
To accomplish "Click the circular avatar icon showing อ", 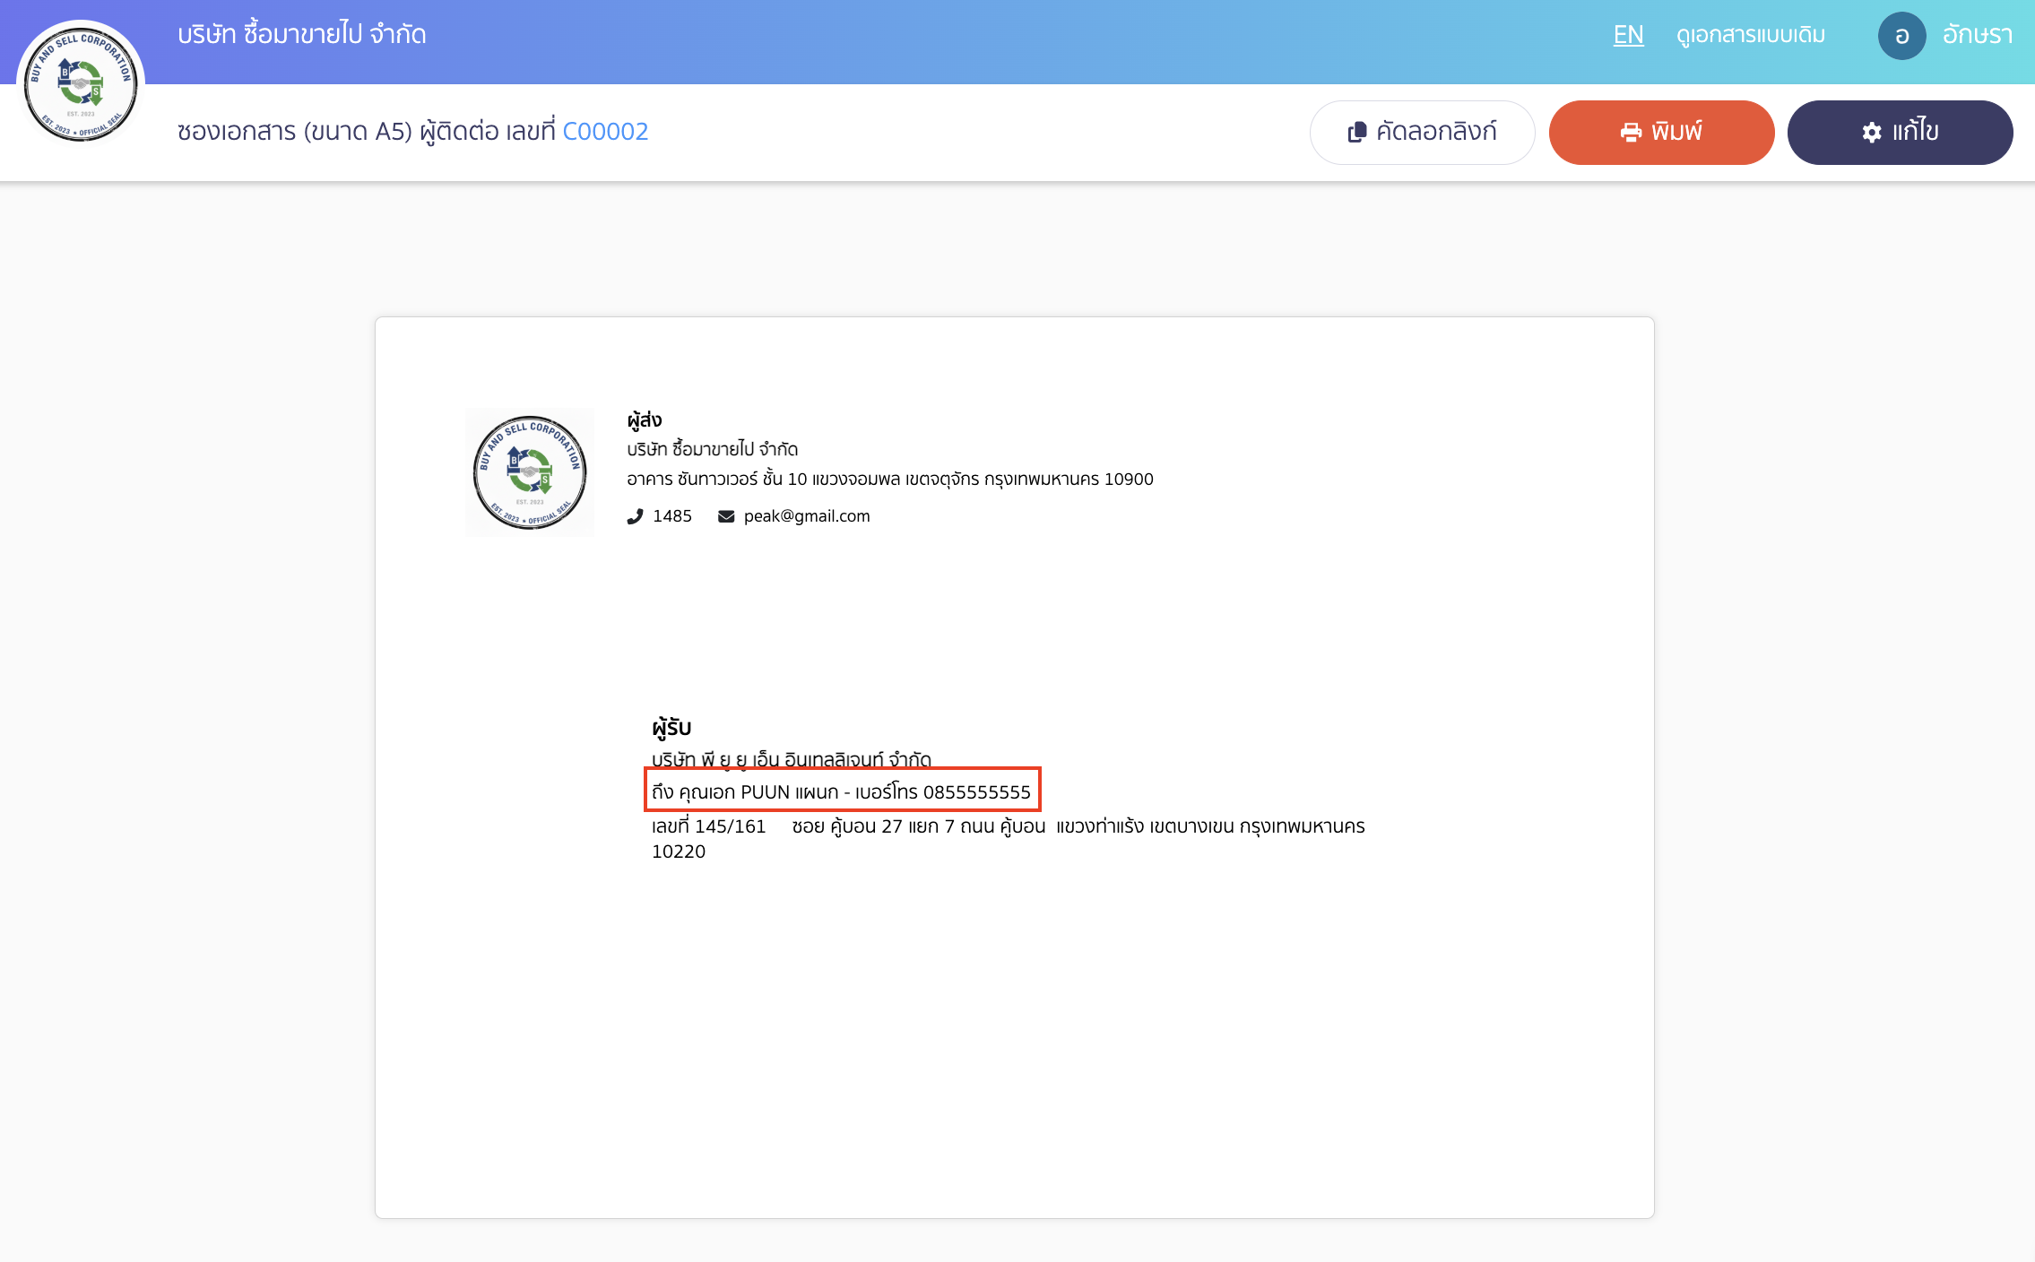I will (x=1904, y=36).
